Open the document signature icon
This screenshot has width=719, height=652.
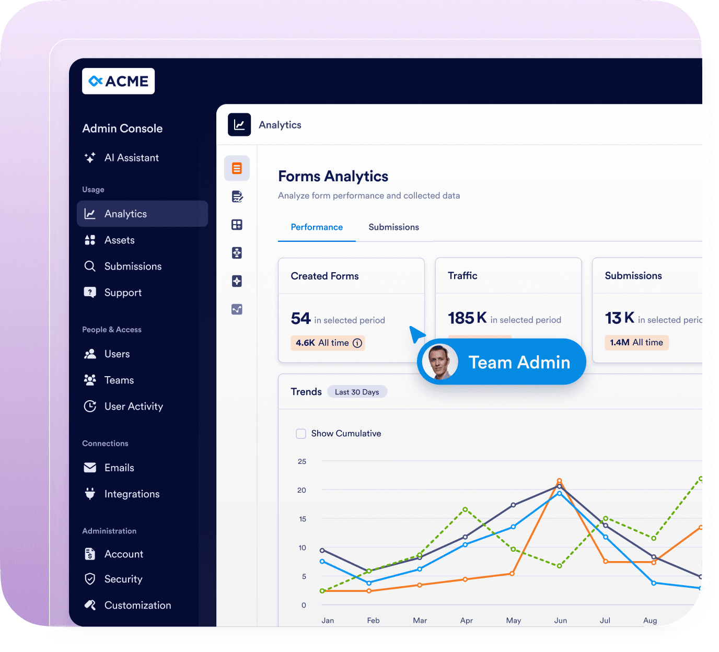click(x=237, y=196)
